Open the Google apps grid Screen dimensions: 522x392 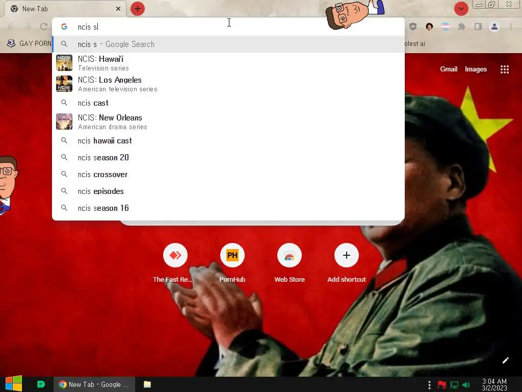pyautogui.click(x=504, y=69)
